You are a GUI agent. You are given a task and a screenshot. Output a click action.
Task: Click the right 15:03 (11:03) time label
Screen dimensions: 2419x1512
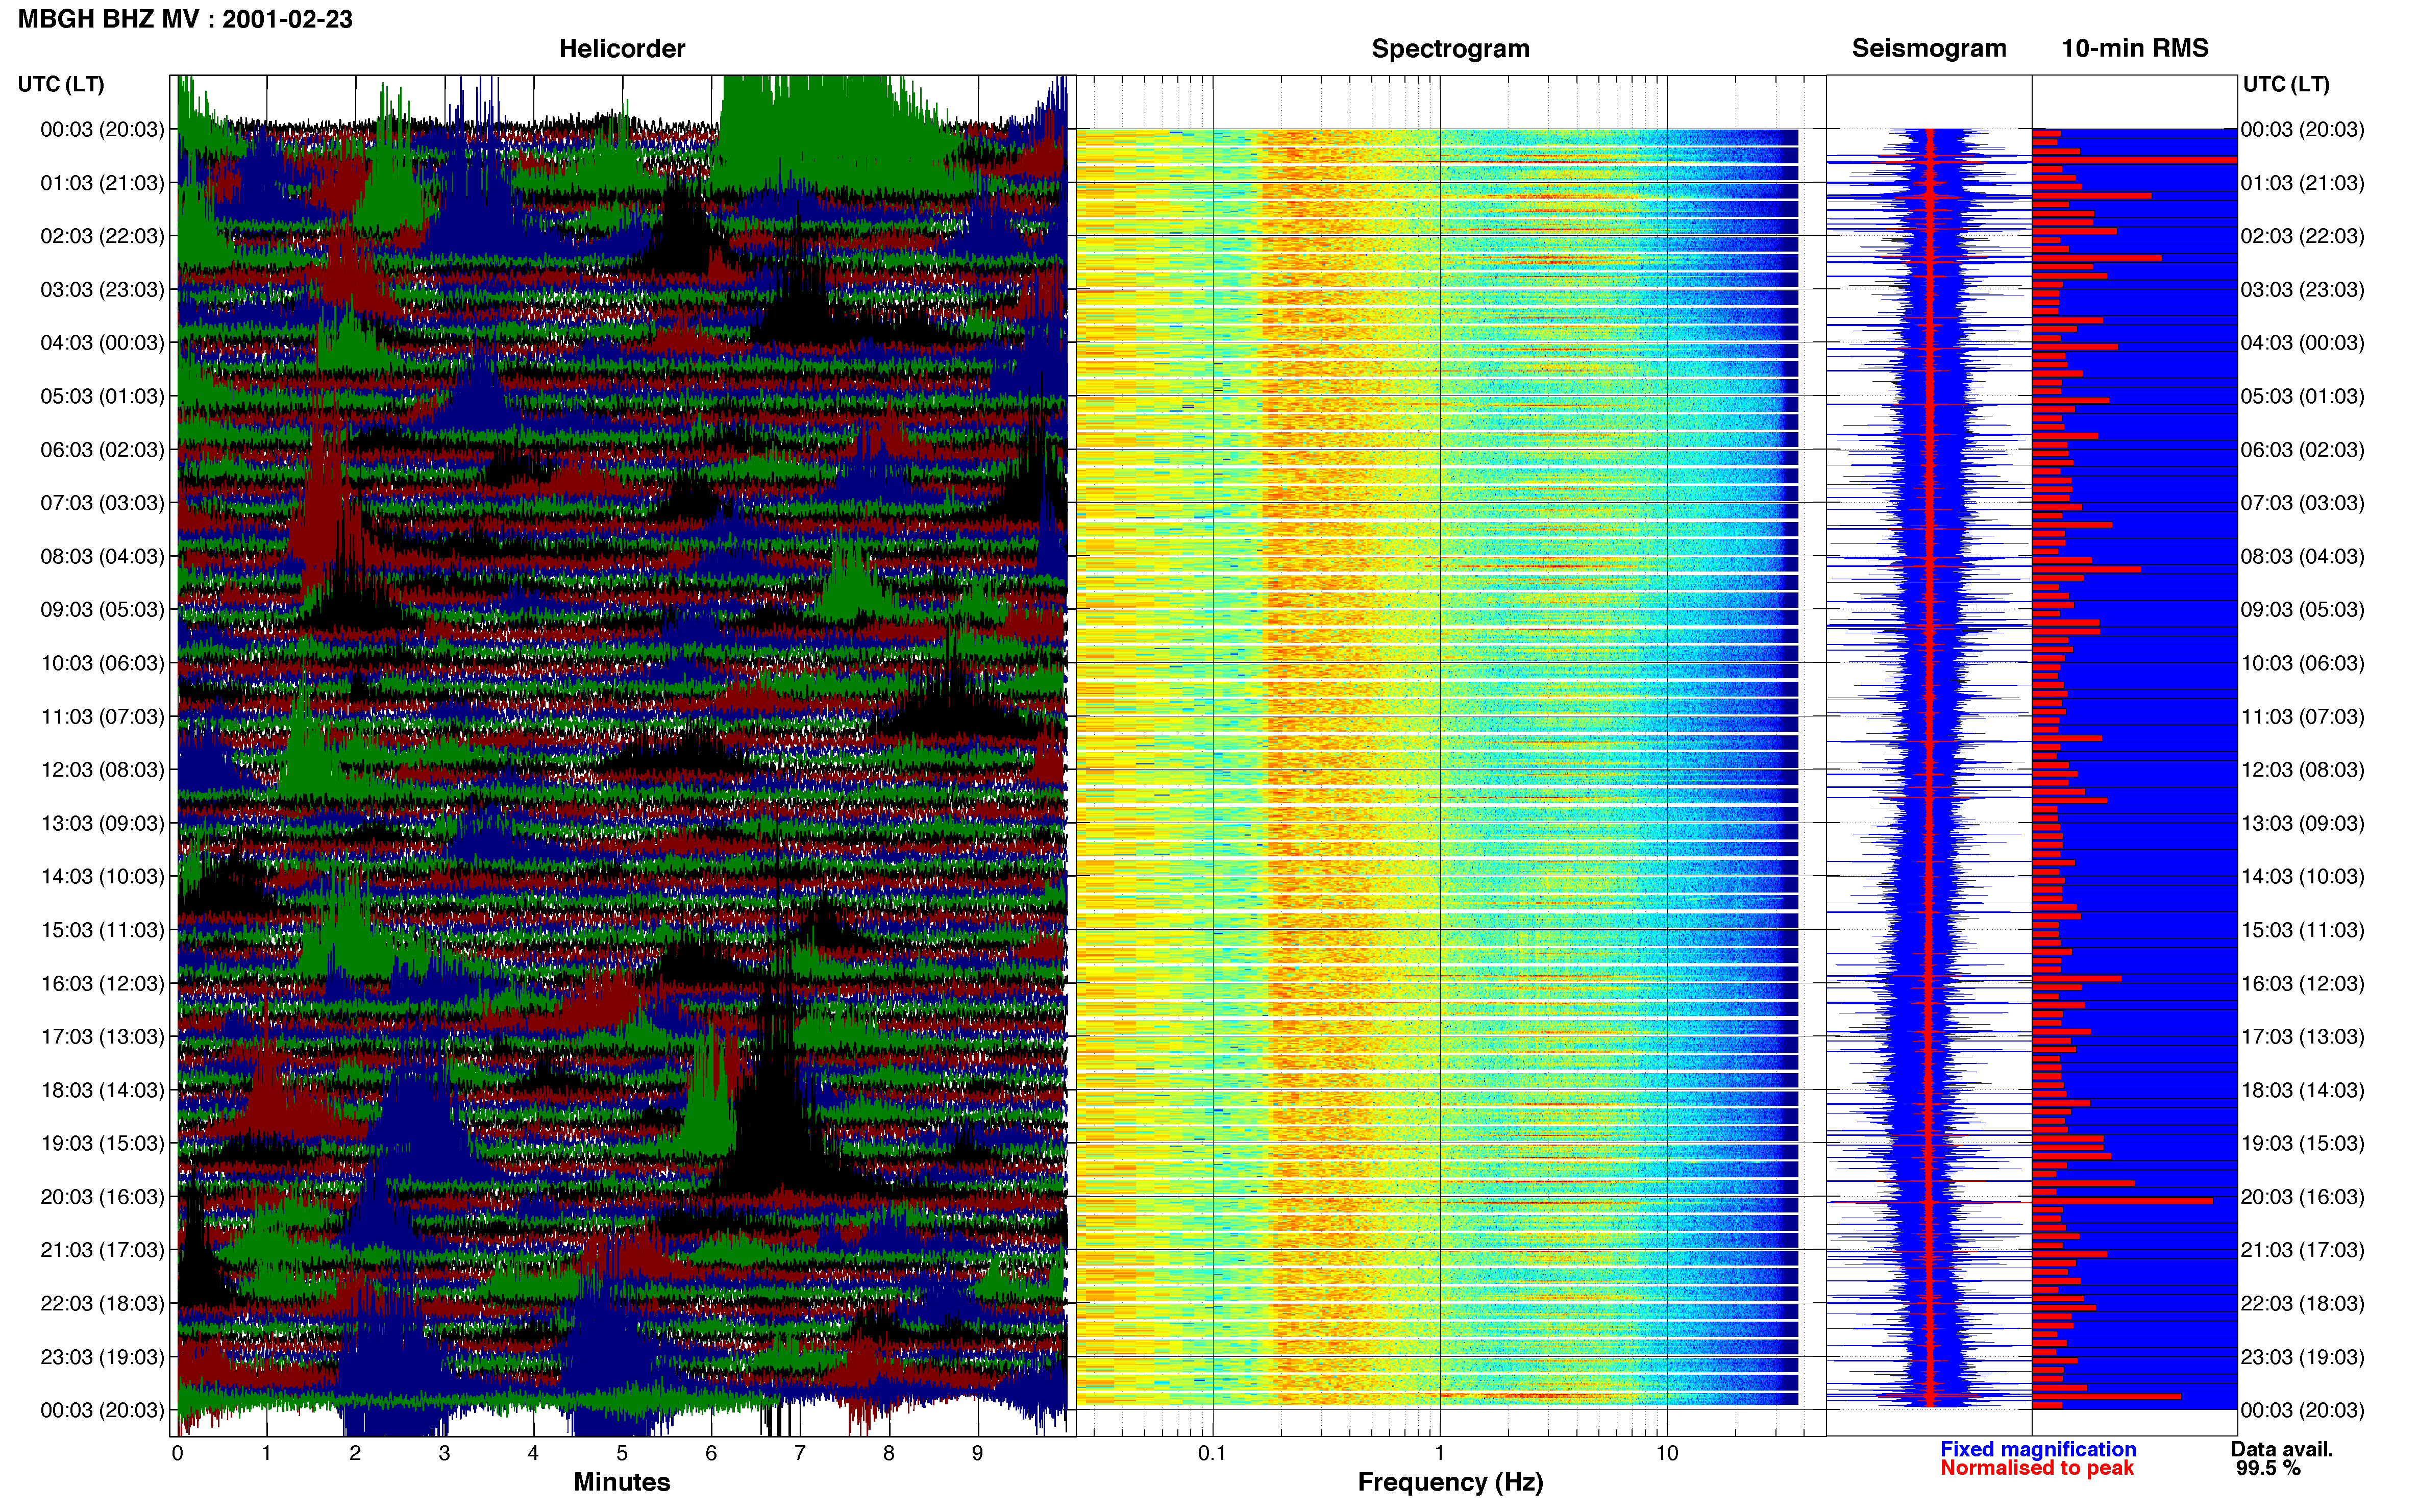2303,930
